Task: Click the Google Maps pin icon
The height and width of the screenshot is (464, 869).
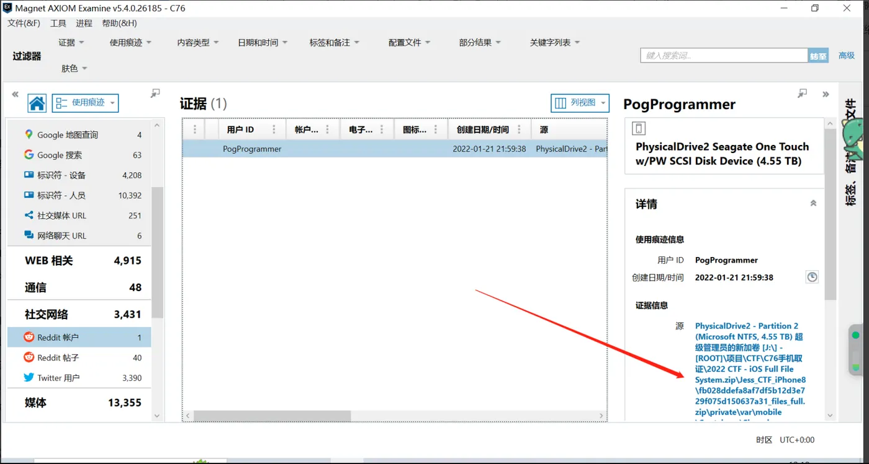Action: pyautogui.click(x=29, y=134)
